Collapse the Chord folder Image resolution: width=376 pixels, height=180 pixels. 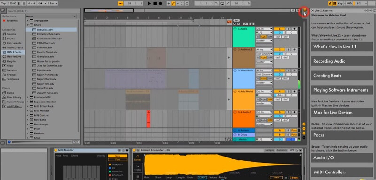pos(28,25)
